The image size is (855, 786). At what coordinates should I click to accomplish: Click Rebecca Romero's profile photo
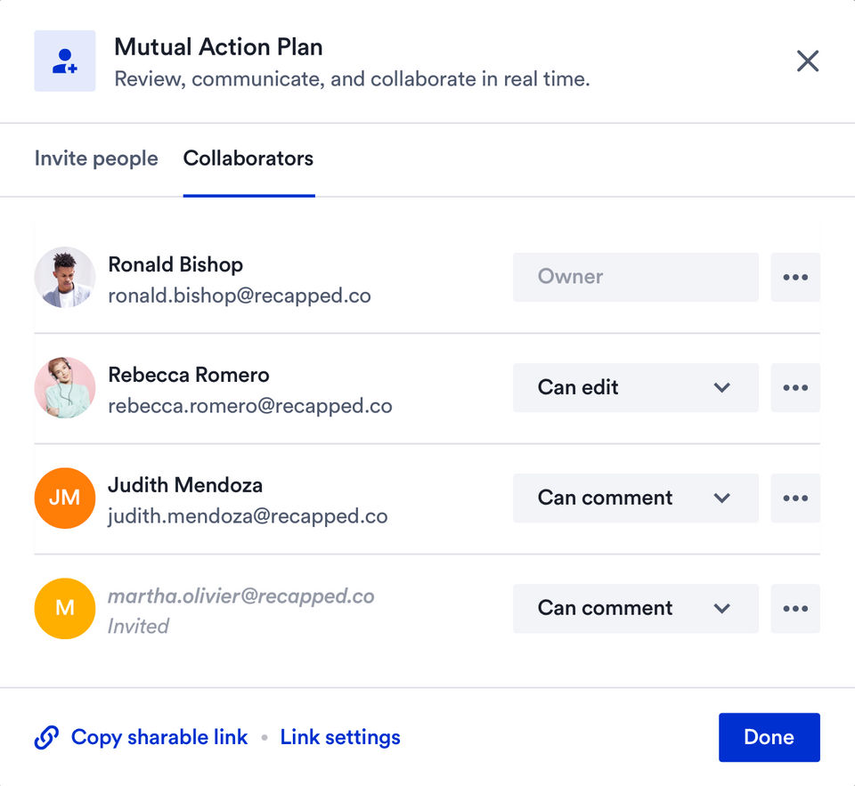click(65, 387)
